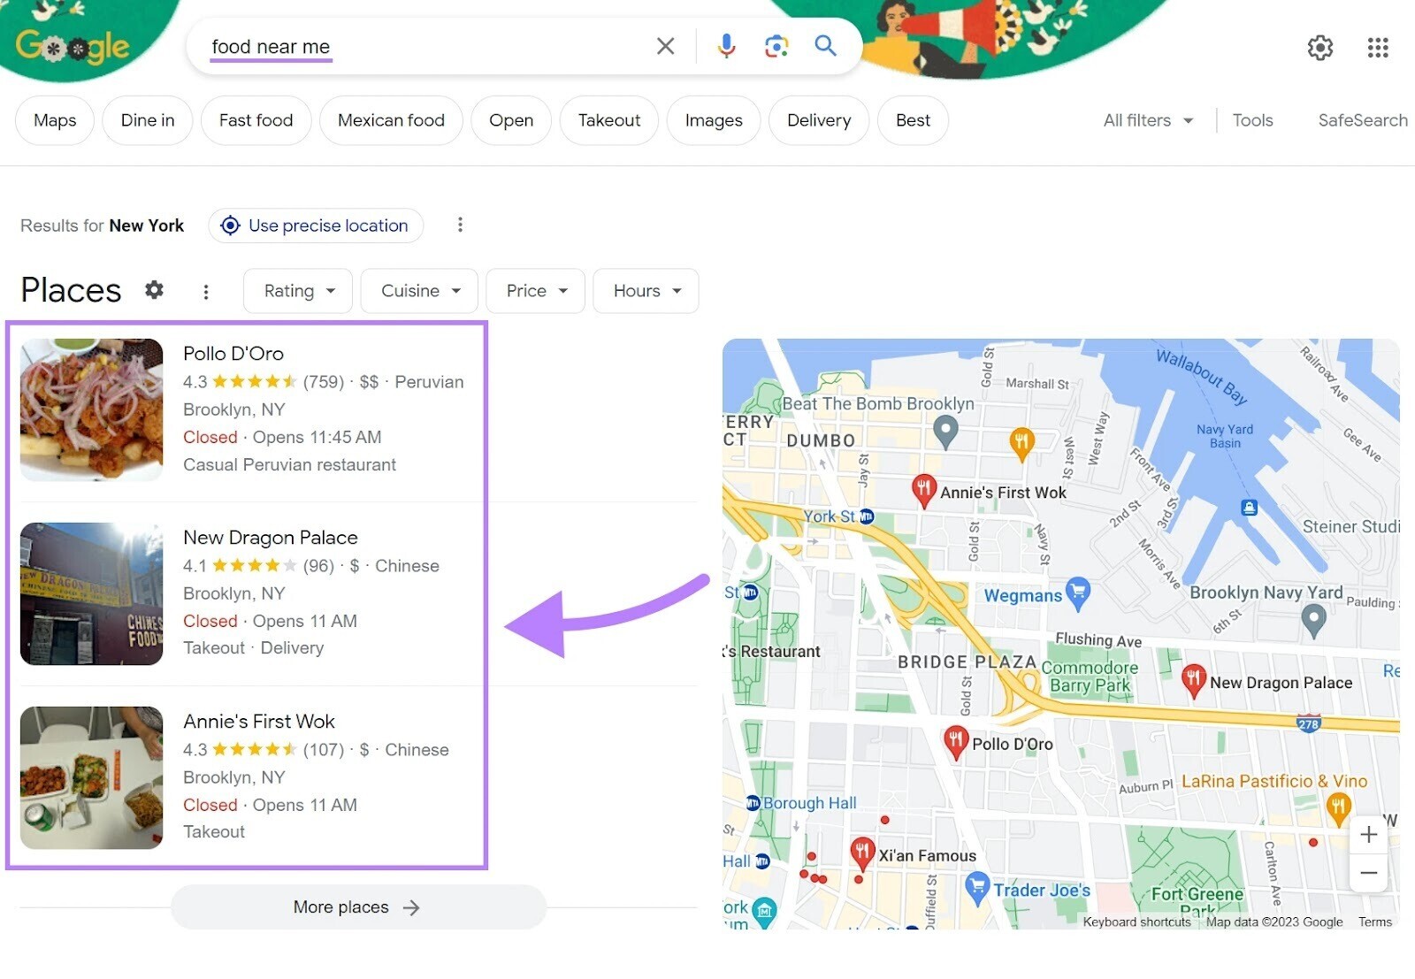Open the settings gear at top right

1319,48
